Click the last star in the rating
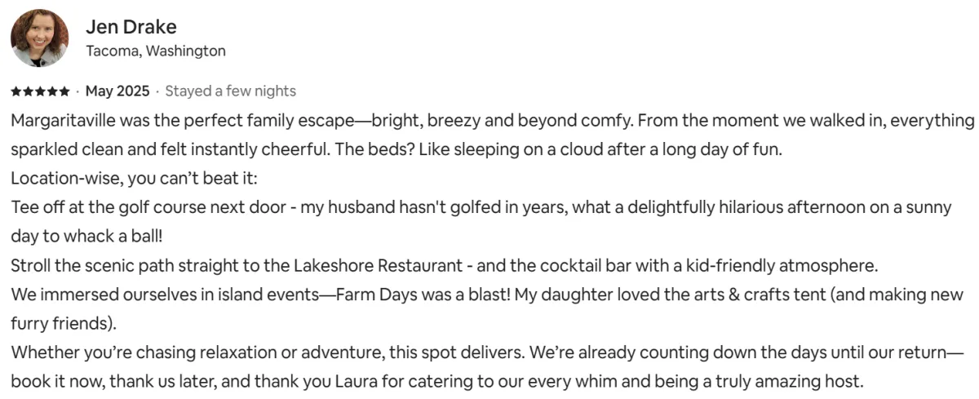The width and height of the screenshot is (979, 399). pos(64,91)
